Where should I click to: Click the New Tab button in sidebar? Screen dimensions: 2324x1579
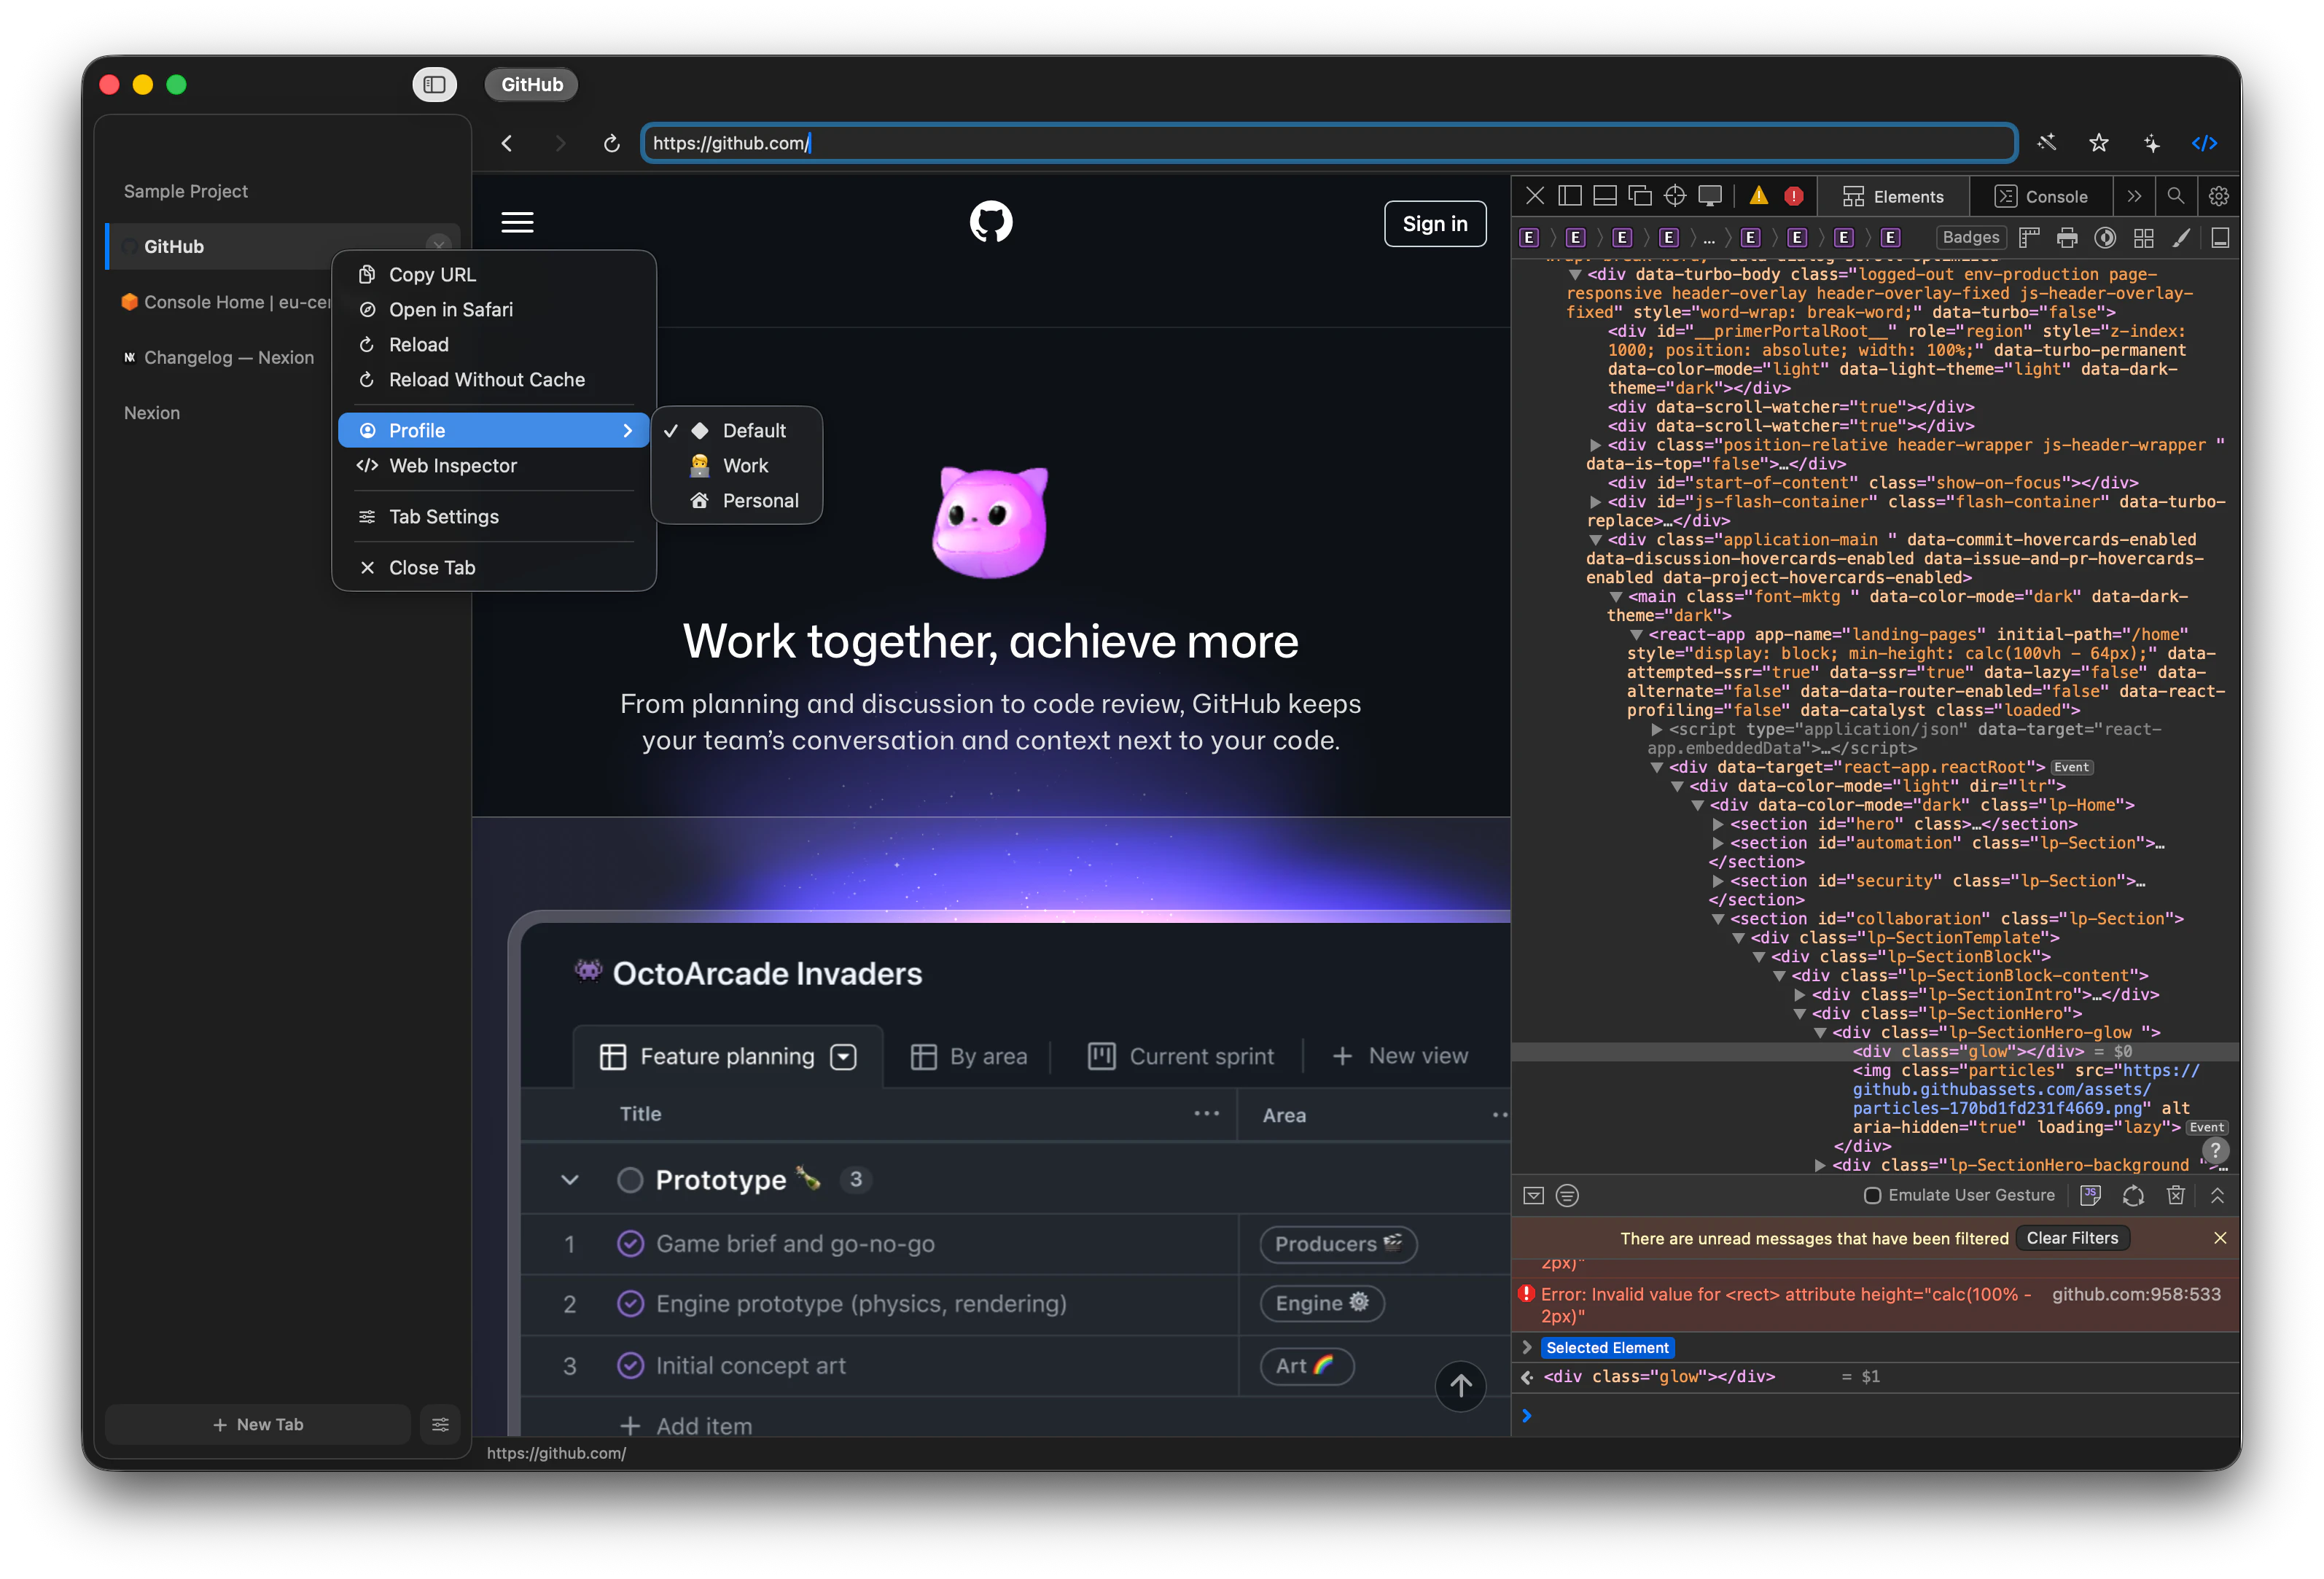258,1424
